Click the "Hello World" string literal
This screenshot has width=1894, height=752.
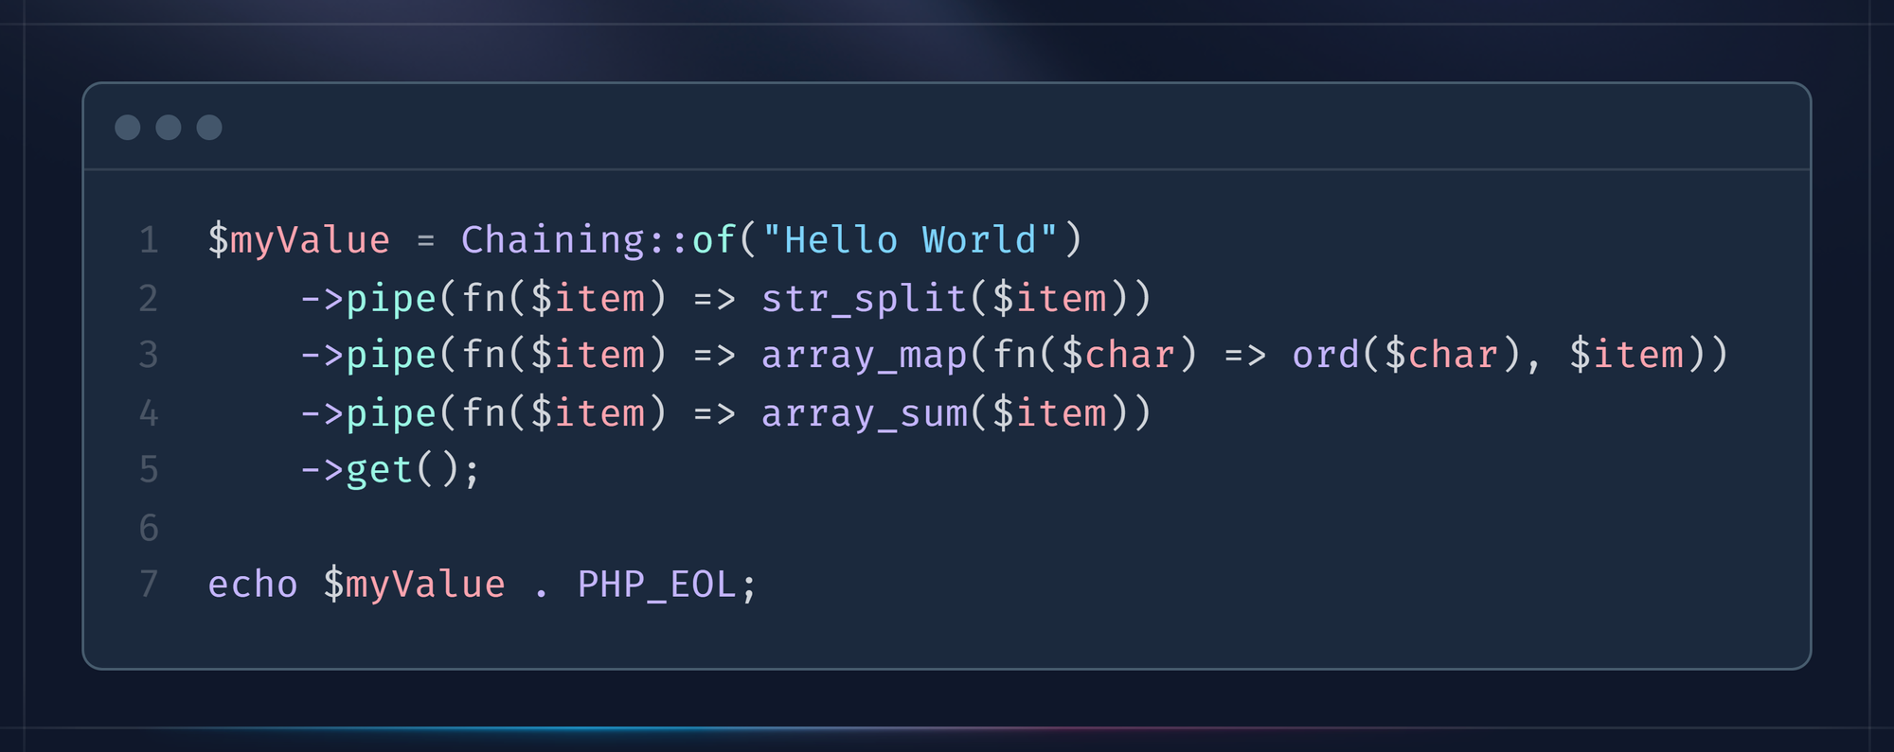(x=910, y=240)
